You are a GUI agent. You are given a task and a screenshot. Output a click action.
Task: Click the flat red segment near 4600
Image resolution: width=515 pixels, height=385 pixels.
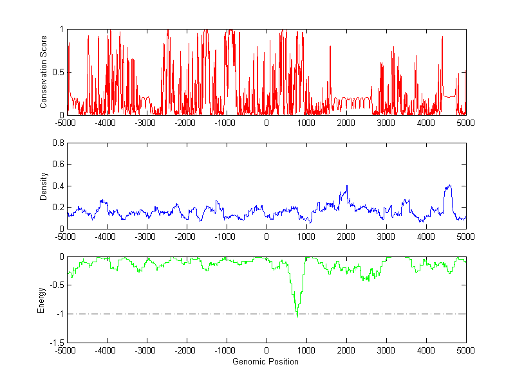449,96
